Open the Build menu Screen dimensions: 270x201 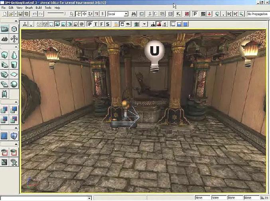(x=39, y=8)
